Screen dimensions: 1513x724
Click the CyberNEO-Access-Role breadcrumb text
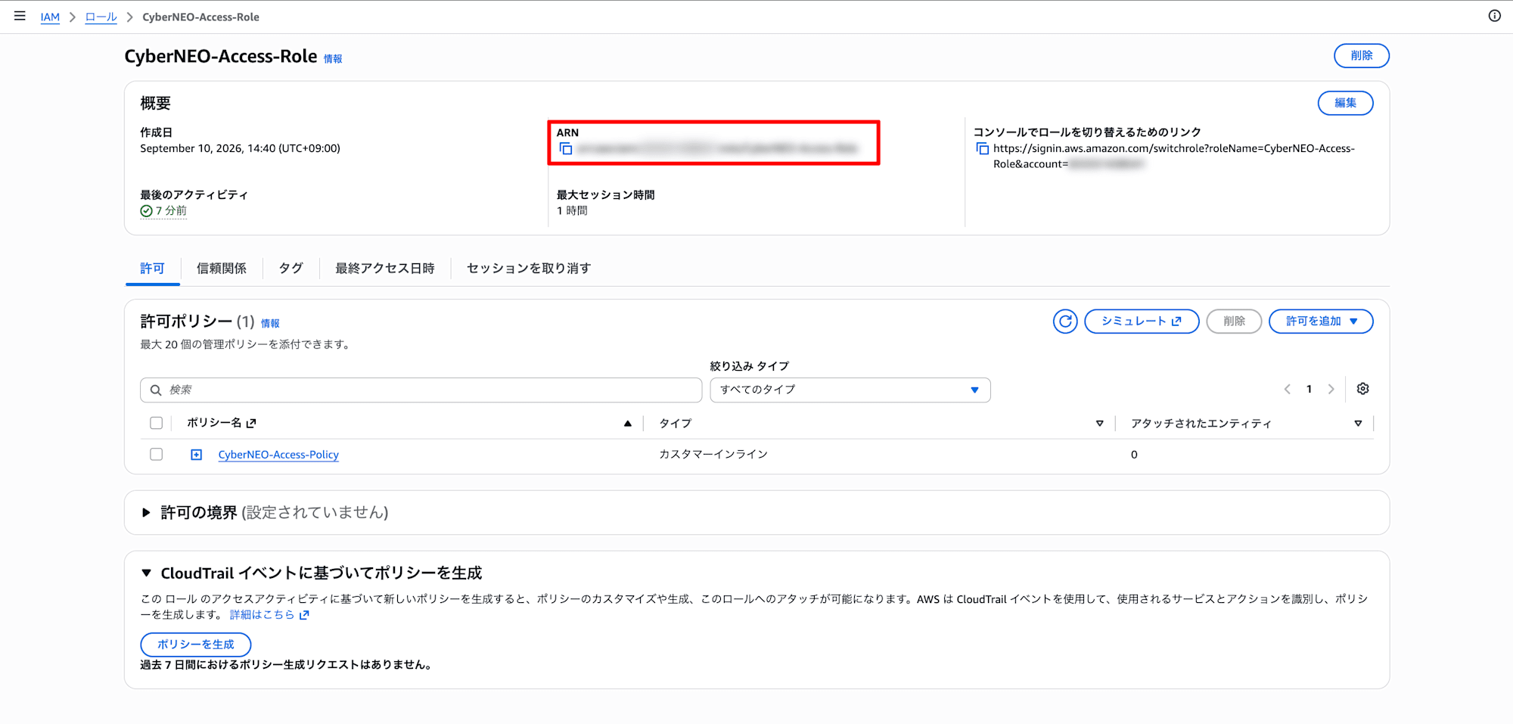tap(200, 17)
